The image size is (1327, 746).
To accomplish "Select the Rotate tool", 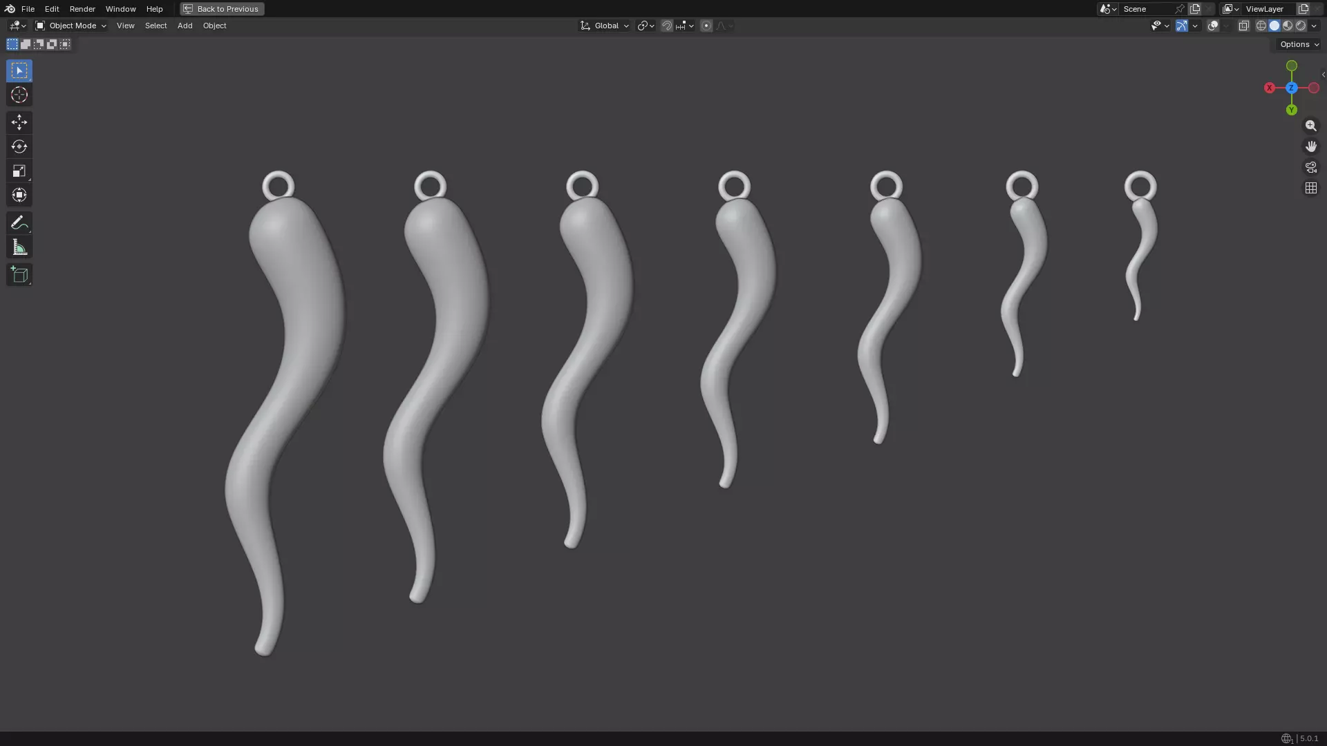I will [19, 146].
